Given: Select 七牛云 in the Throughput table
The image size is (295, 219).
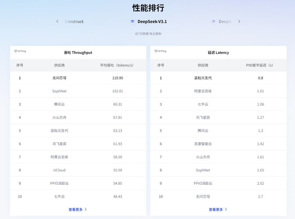Looking at the screenshot, I should tap(59, 197).
